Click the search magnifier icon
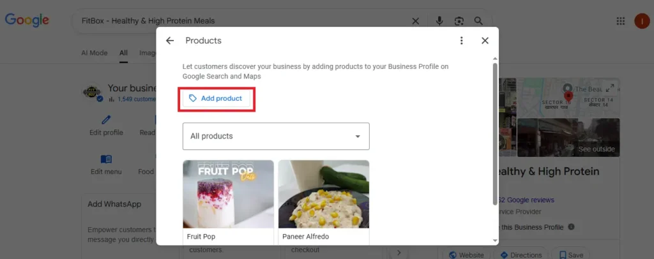 point(478,21)
